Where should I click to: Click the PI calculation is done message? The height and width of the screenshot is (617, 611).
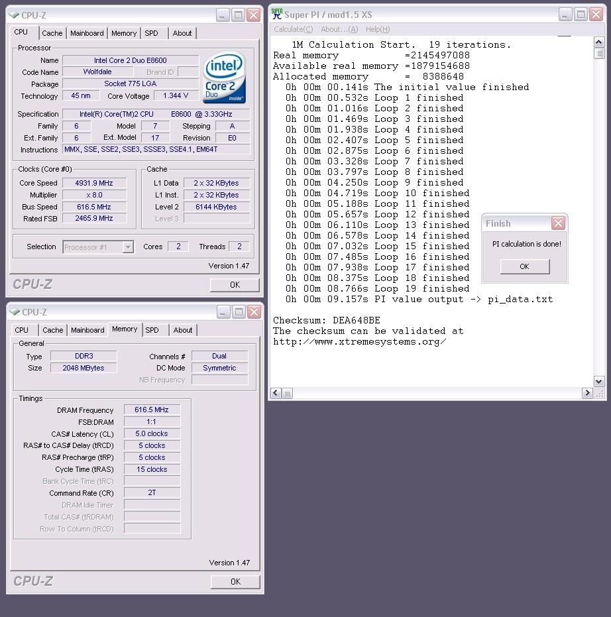tap(526, 244)
